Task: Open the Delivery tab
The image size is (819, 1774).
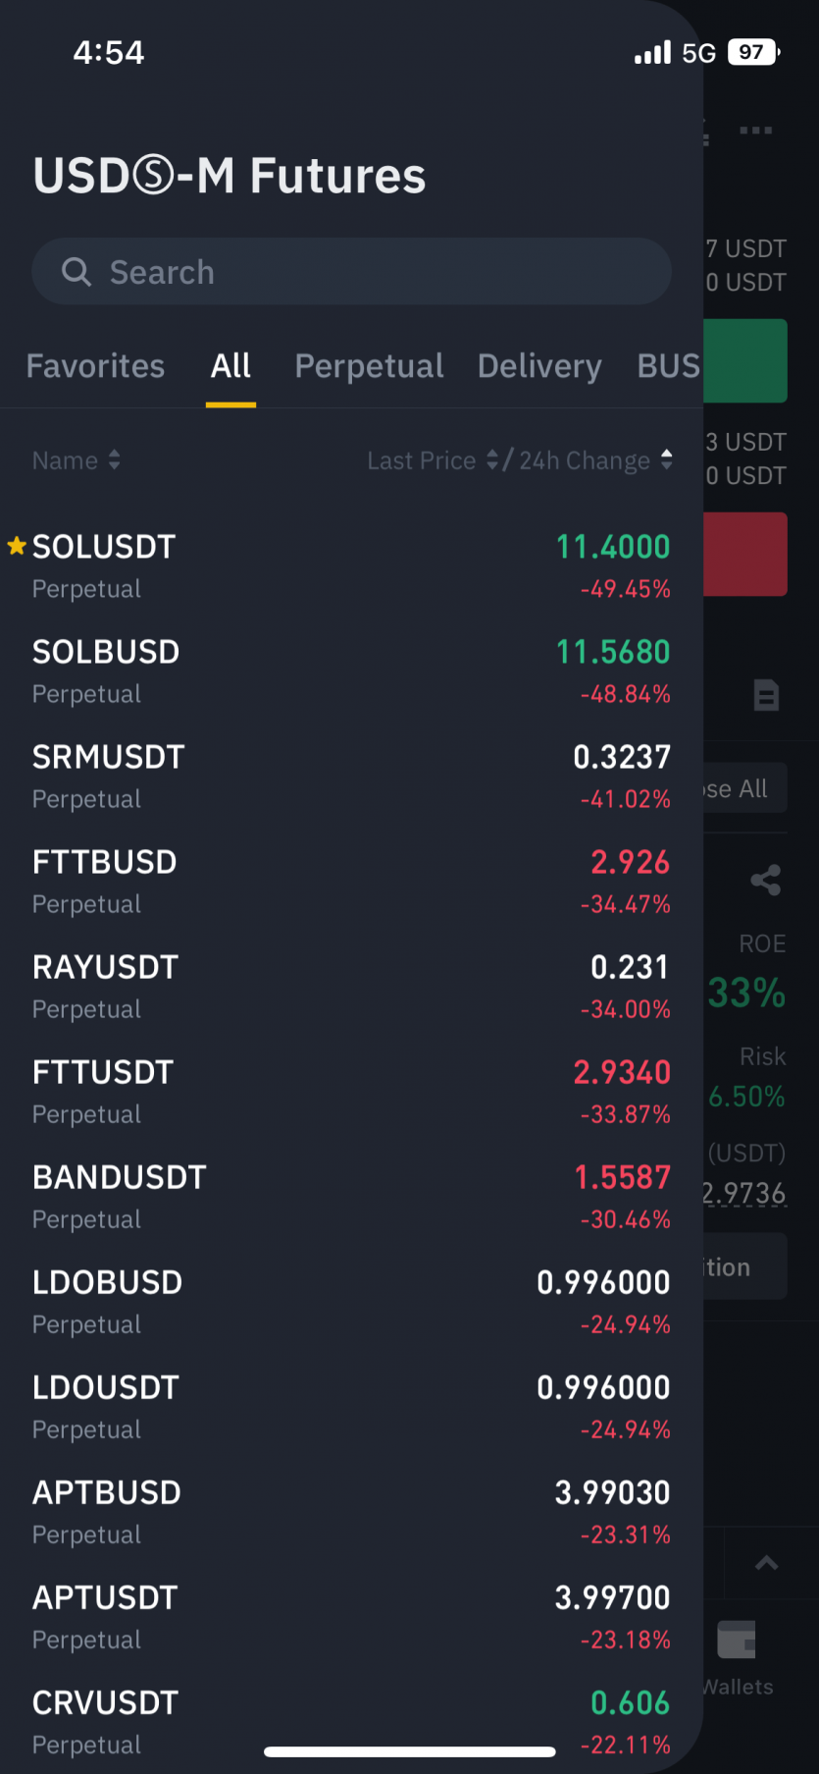Action: (x=539, y=366)
